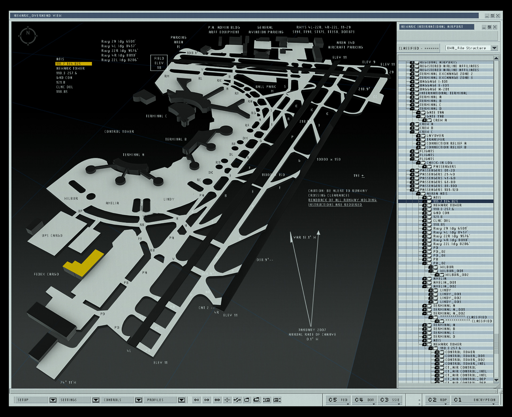This screenshot has width=512, height=417.
Task: Open the EWR_File Structure dropdown
Action: click(494, 48)
